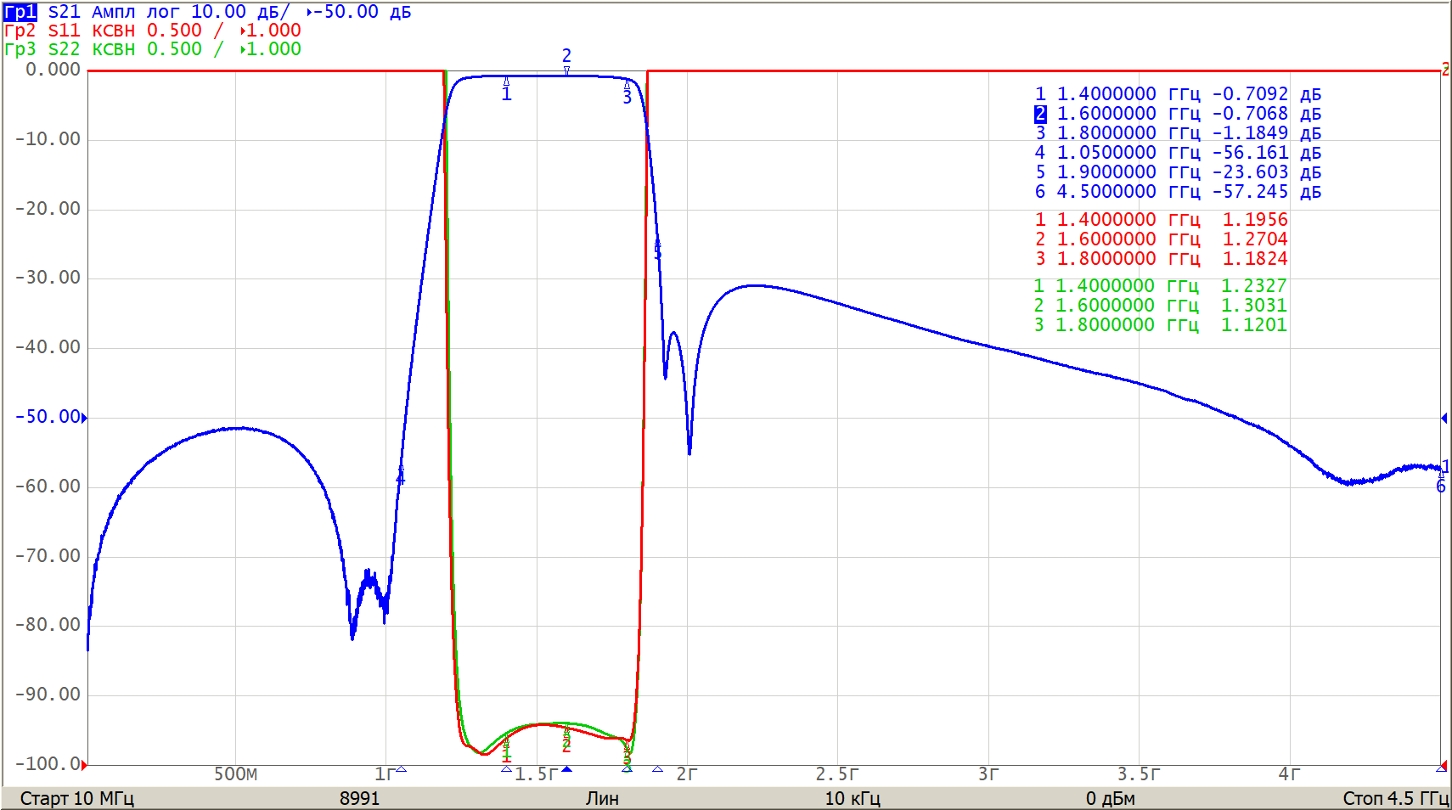1452x810 pixels.
Task: Open the Лин sweep type selector
Action: [601, 798]
